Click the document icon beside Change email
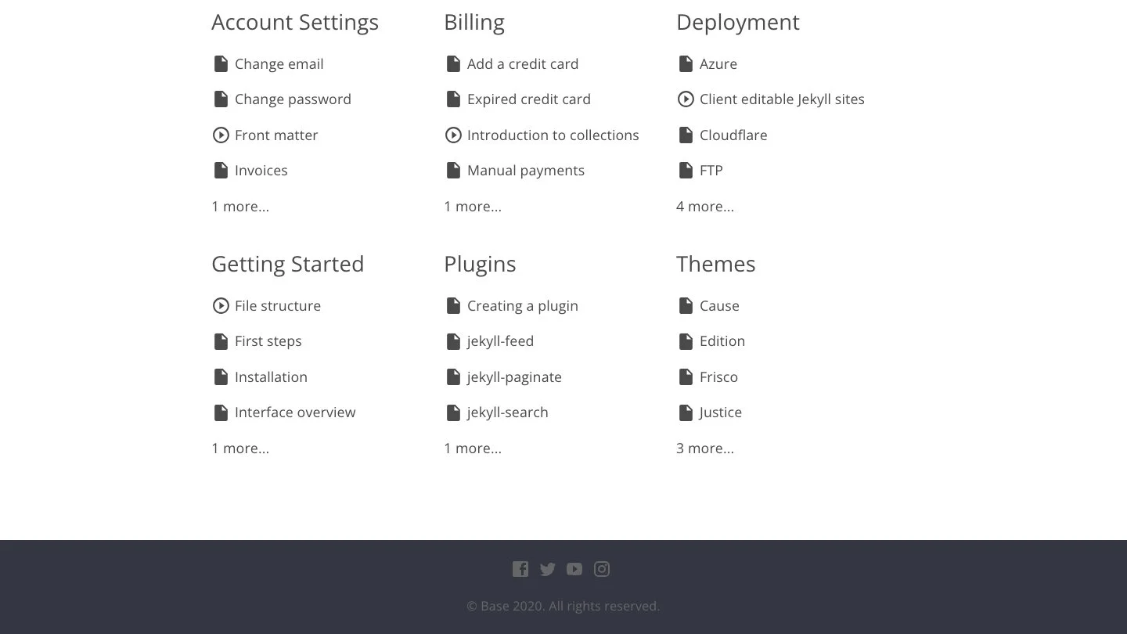This screenshot has width=1127, height=634. 221,64
